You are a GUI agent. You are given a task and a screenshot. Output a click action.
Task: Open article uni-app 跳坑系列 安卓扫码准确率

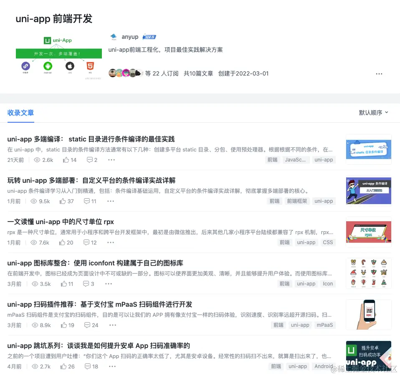(99, 346)
